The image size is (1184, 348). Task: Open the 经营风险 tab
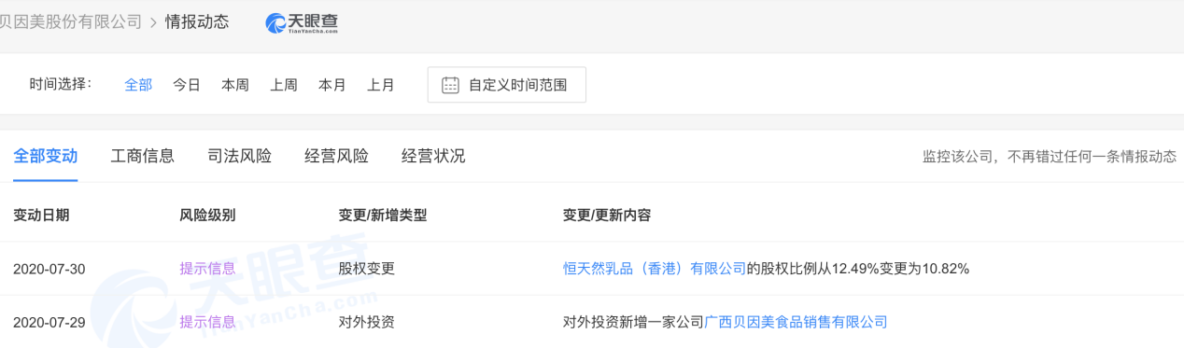[x=337, y=156]
